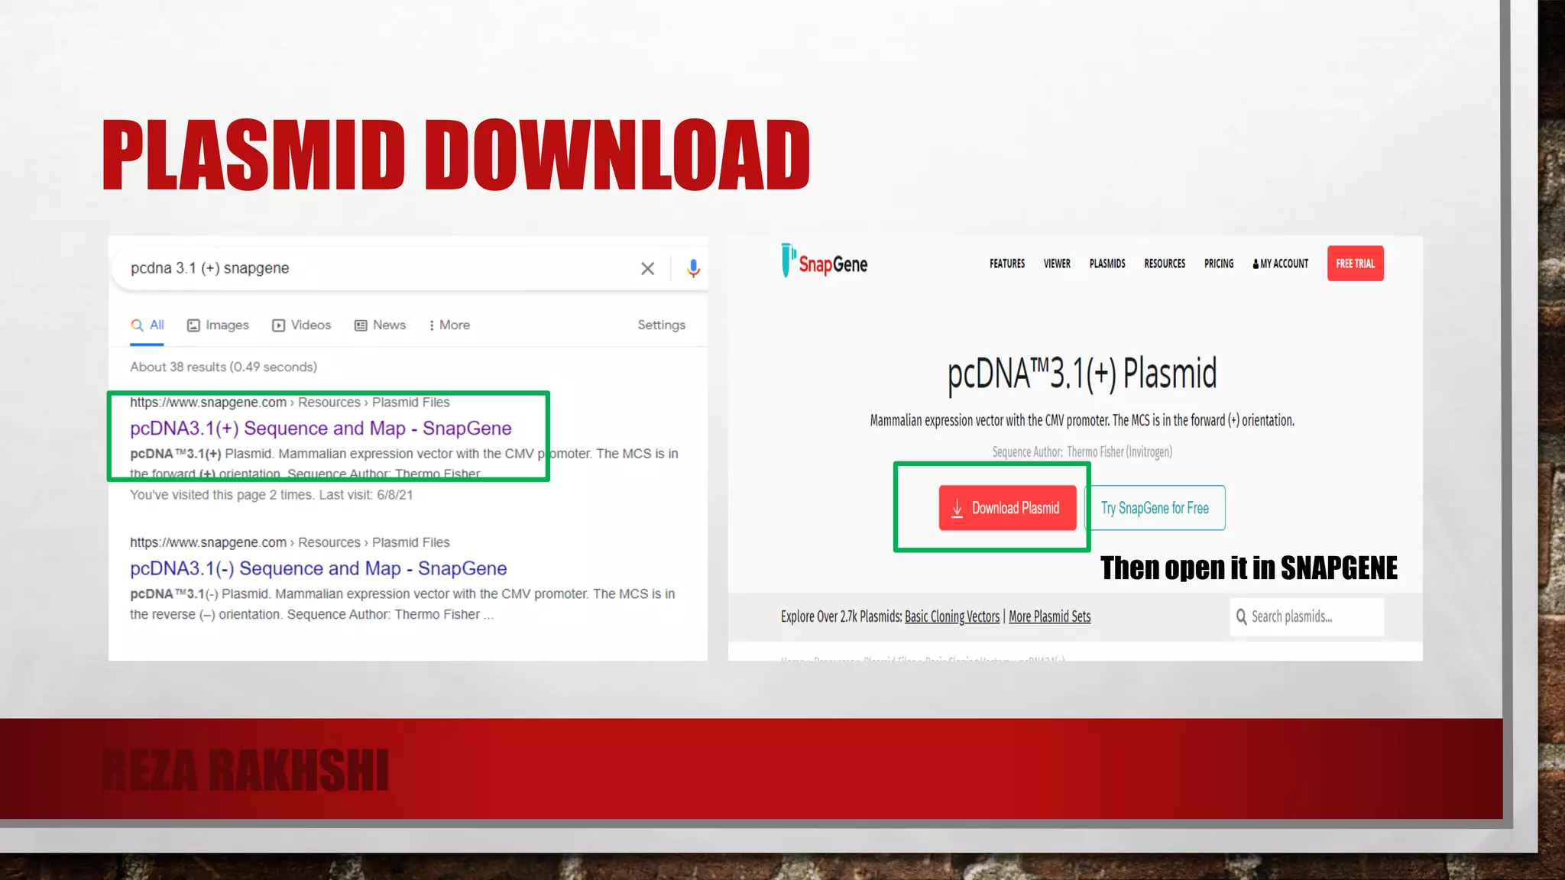The height and width of the screenshot is (880, 1565).
Task: Open pcDNA3.1(+) Sequence and Map result
Action: pyautogui.click(x=320, y=429)
